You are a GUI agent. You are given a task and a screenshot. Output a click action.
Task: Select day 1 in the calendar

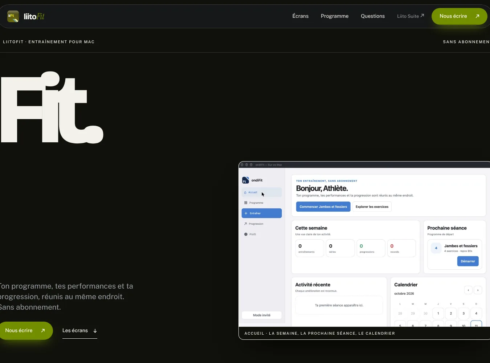[438, 313]
